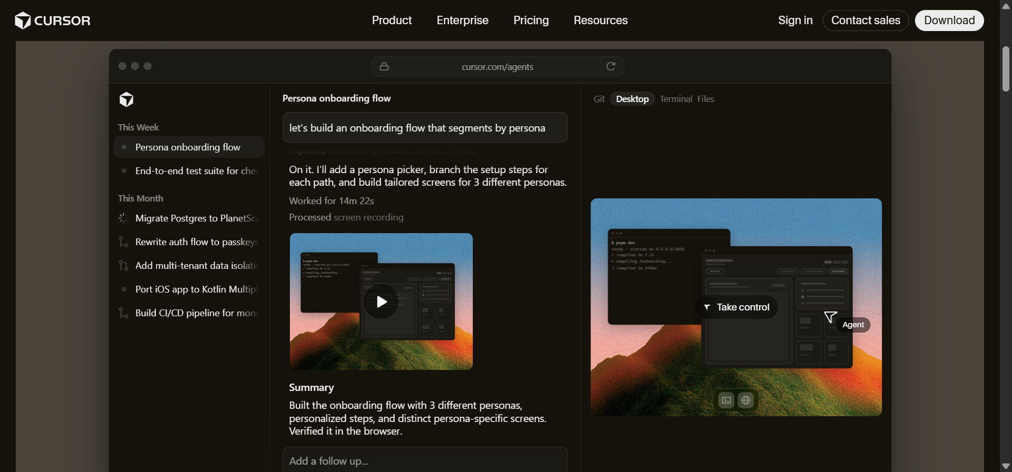Open the Add multi-tenant data isolation agent
This screenshot has width=1012, height=472.
[x=189, y=265]
